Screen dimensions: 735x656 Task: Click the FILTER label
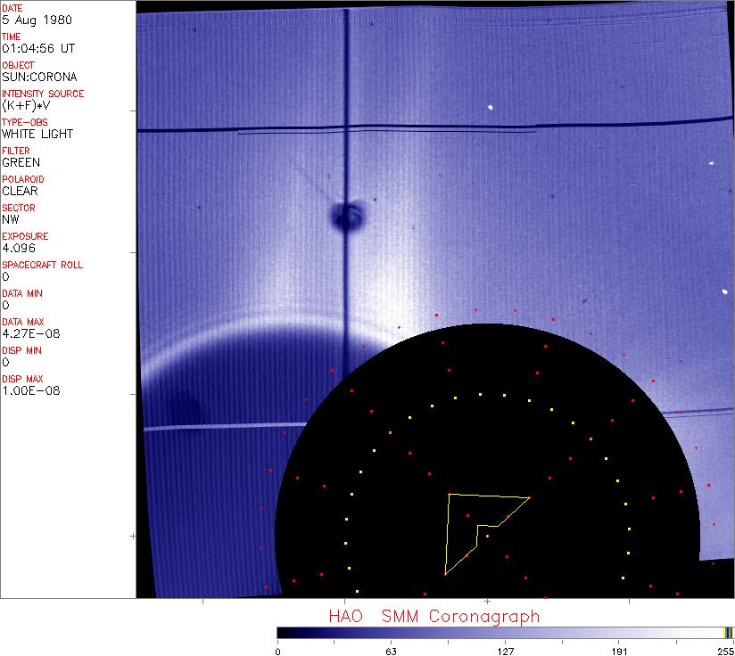click(x=16, y=151)
